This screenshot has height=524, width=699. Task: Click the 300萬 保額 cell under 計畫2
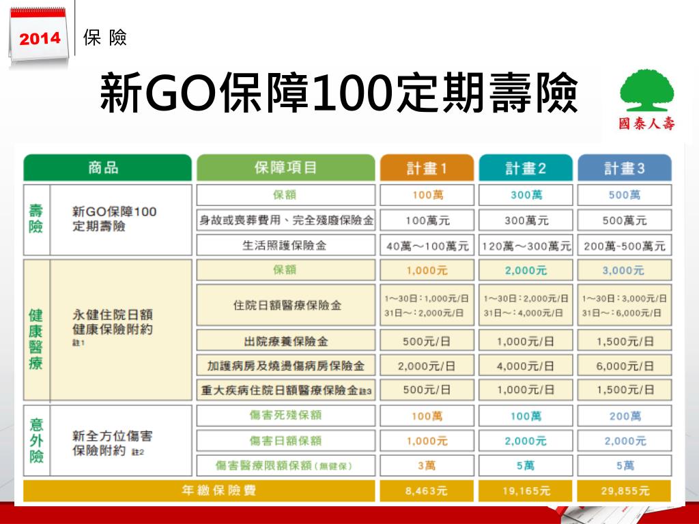tap(526, 195)
